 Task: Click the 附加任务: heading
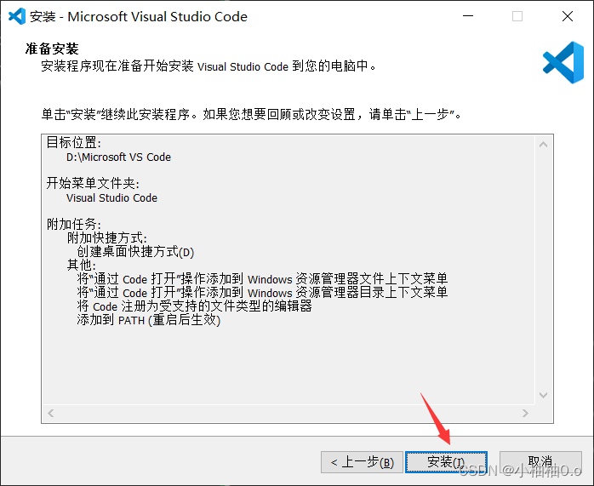(x=74, y=224)
